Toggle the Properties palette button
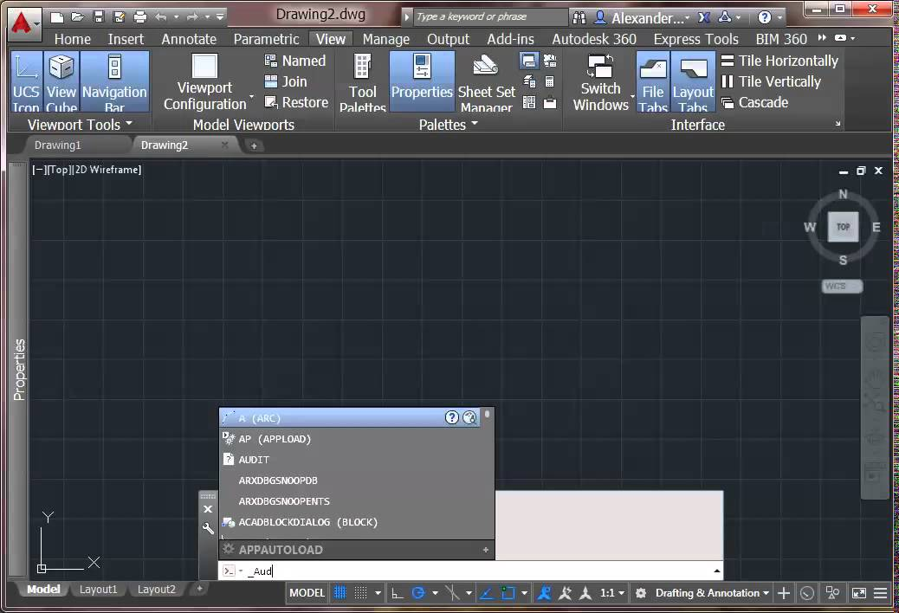 tap(422, 81)
